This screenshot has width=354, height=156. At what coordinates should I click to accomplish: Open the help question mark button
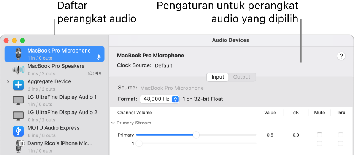[x=341, y=56]
